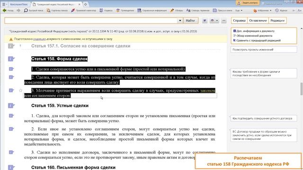Click into the in-document search field
Viewport: 303px width, 170px height.
pyautogui.click(x=91, y=20)
